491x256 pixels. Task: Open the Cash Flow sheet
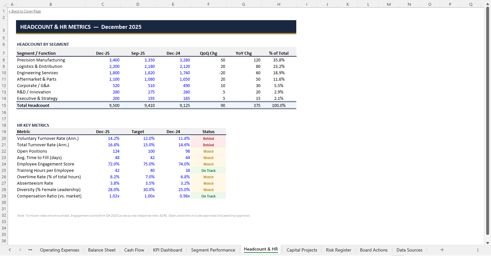point(134,250)
